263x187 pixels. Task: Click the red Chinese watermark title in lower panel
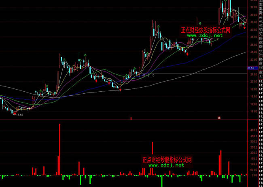pyautogui.click(x=167, y=160)
